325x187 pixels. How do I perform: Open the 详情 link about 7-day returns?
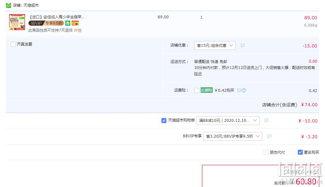78,30
